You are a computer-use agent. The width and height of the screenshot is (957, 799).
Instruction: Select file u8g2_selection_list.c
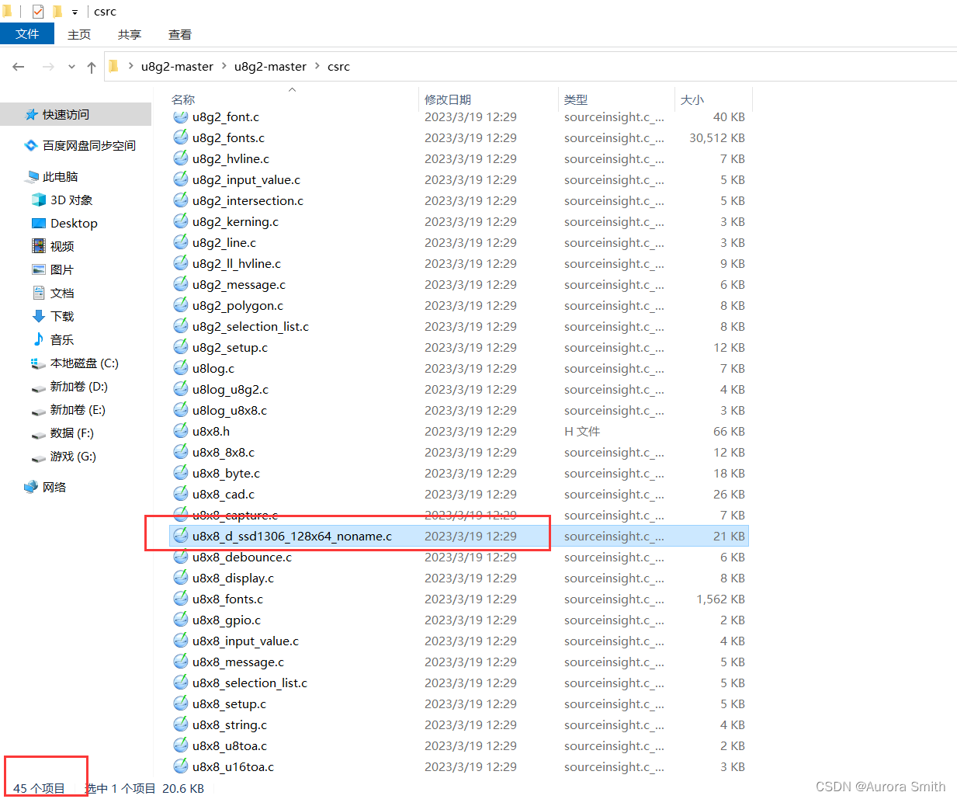point(459,326)
